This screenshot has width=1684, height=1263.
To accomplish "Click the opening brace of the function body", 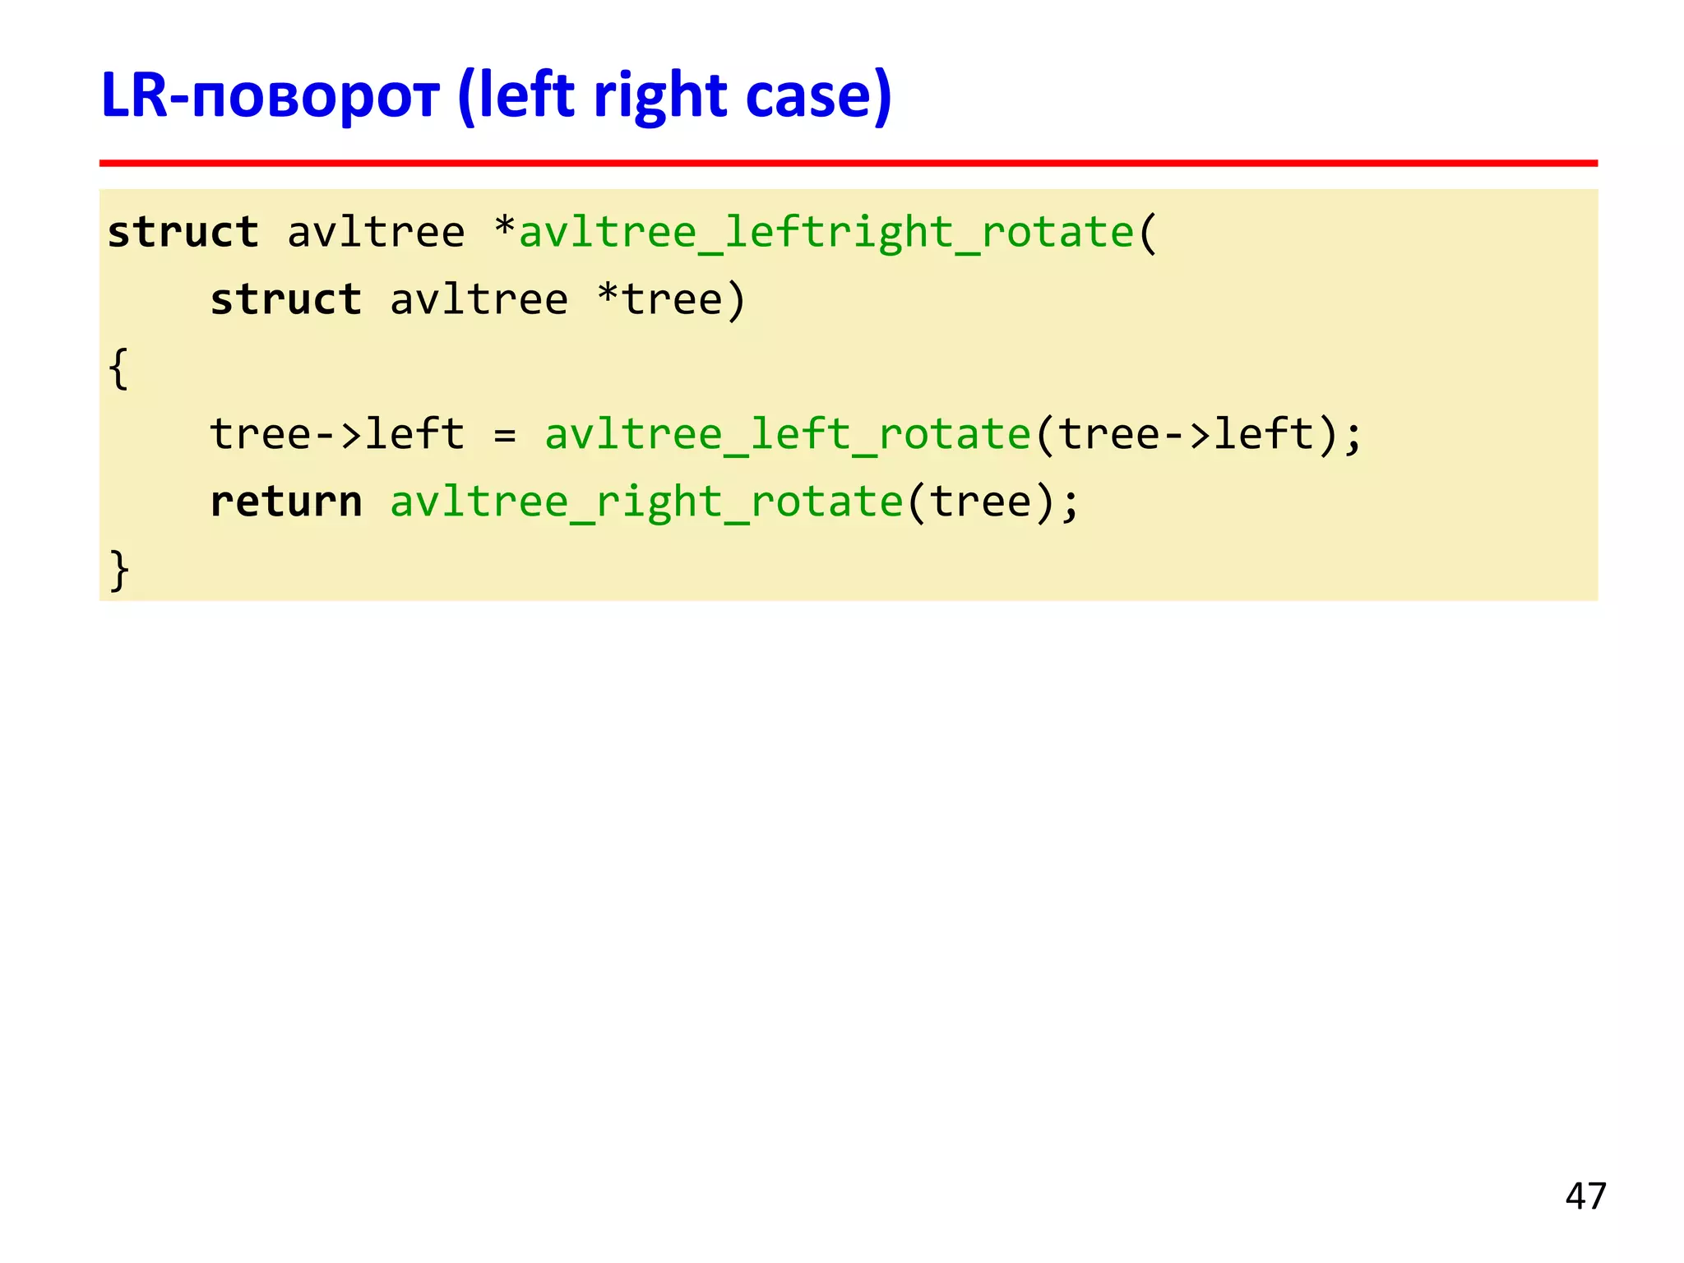I will 119,368.
